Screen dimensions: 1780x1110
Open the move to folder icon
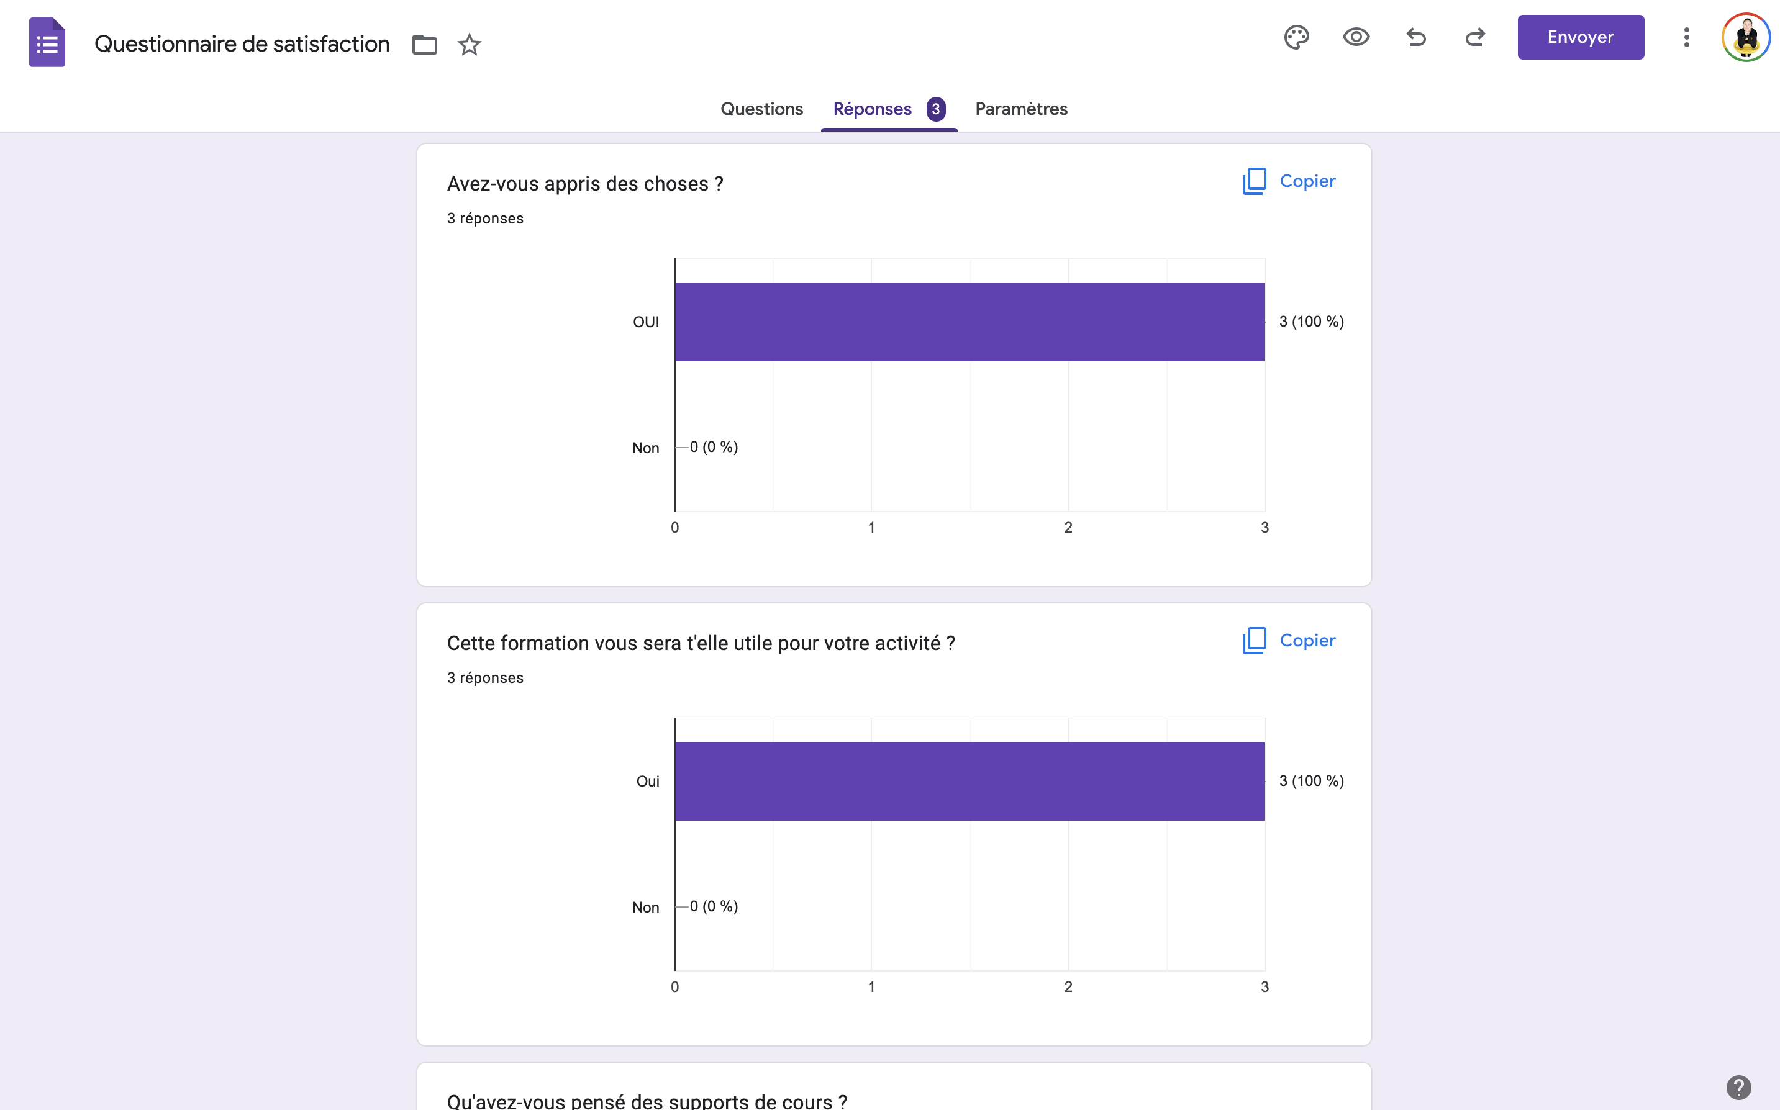424,45
